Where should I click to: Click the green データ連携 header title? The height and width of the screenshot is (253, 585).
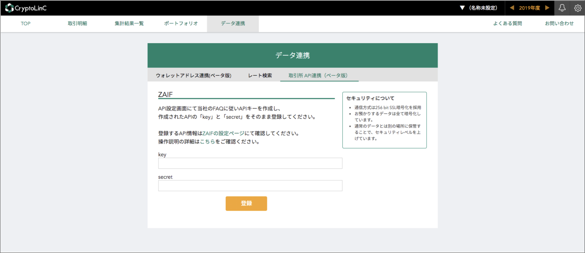tap(292, 55)
